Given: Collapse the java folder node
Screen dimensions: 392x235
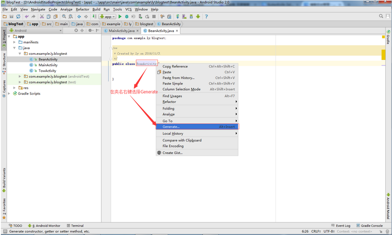Looking at the screenshot, I should [x=15, y=48].
